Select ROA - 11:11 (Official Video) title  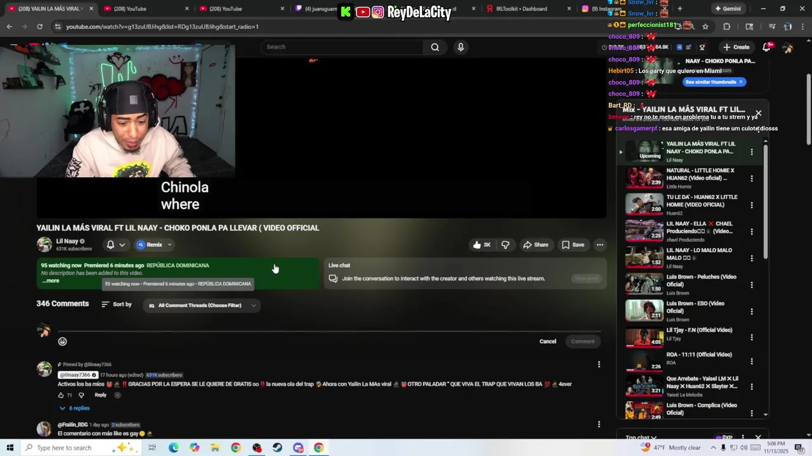[699, 355]
